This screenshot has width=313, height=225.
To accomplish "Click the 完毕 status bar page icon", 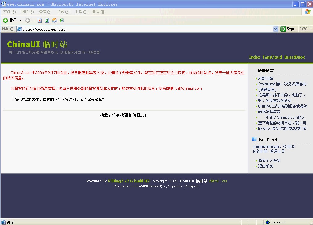I will click(3, 222).
